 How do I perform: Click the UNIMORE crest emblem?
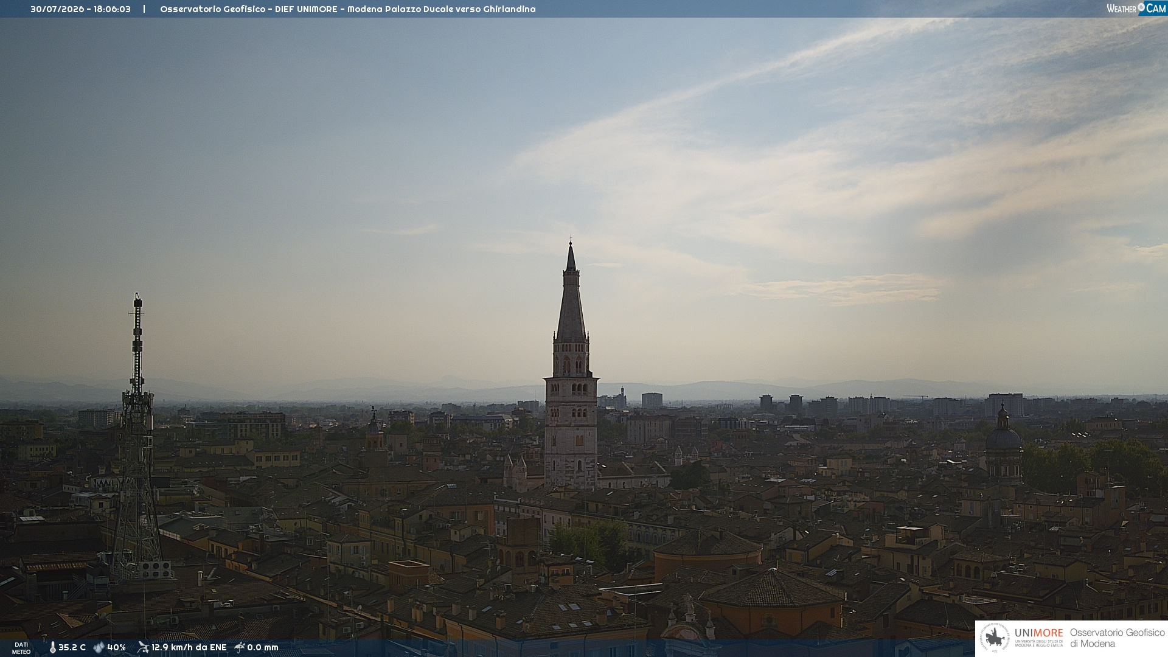click(995, 638)
